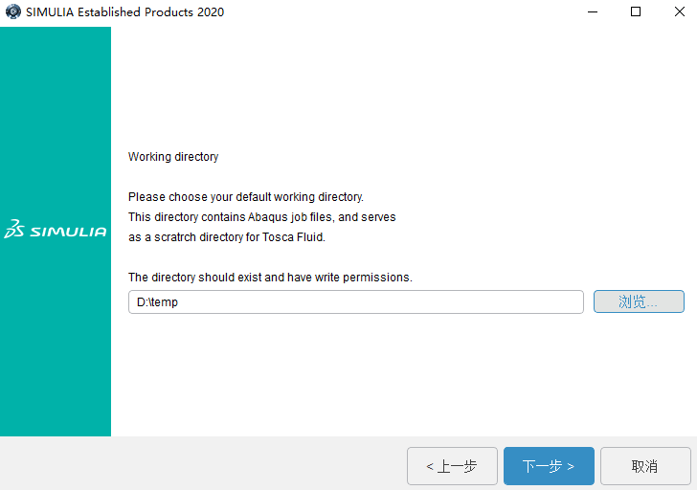Click 'This directory contains Abaqus job files' line
Viewport: 697px width, 490px height.
pyautogui.click(x=261, y=217)
